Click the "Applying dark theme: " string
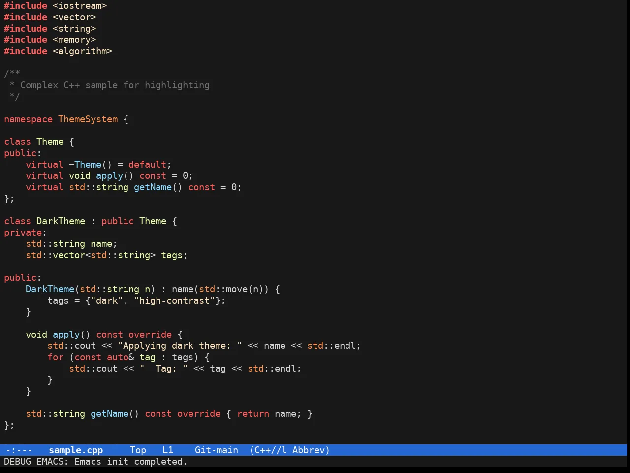The image size is (630, 473). 180,346
